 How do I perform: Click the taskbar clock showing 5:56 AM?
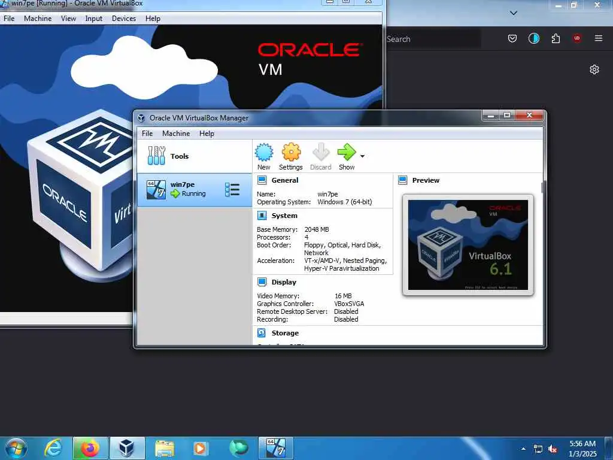[x=582, y=449]
